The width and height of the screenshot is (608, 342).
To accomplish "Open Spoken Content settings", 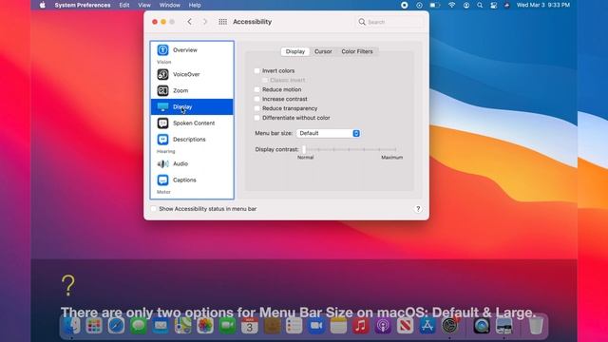I will tap(192, 123).
